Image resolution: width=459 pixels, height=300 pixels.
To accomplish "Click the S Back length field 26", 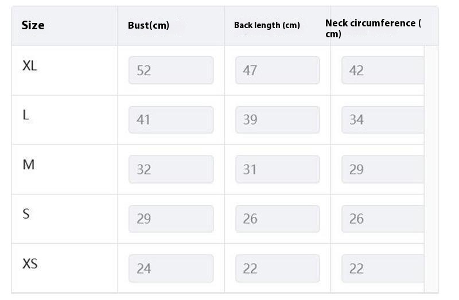I will coord(278,219).
